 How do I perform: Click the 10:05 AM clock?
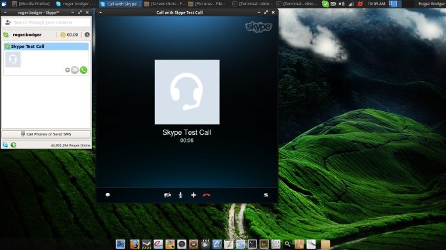click(376, 4)
